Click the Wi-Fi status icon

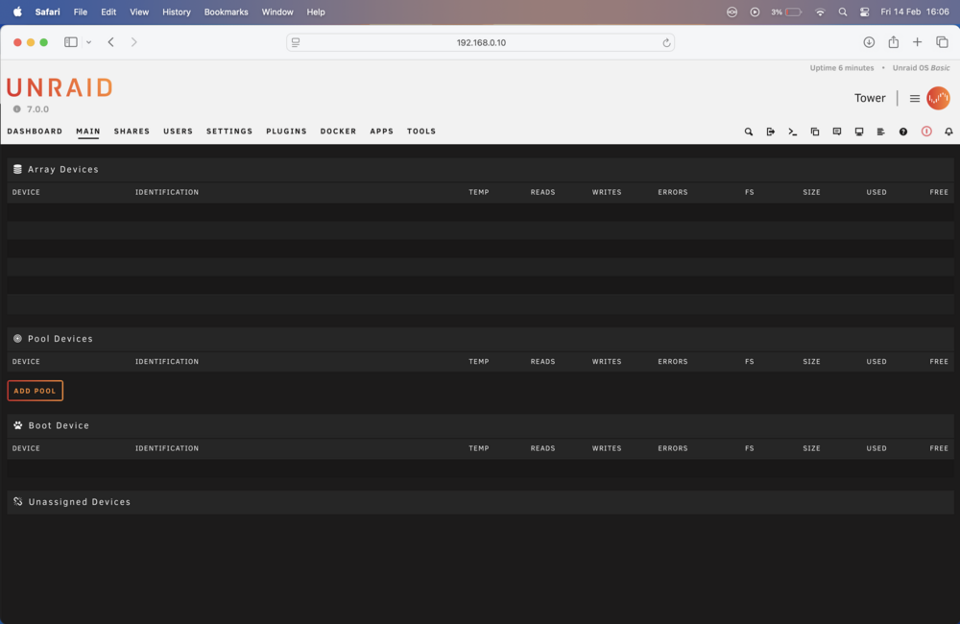point(820,12)
